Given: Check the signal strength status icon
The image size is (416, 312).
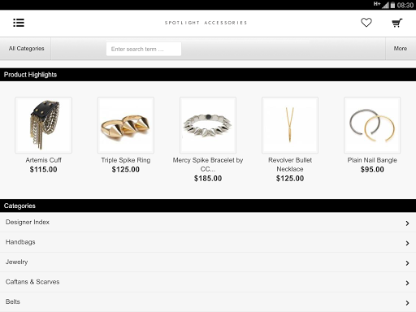Looking at the screenshot, I should 385,5.
